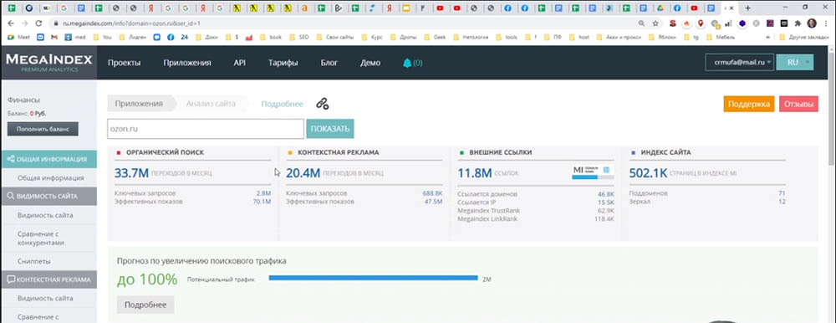Switch to the orange 'a' tab
Image resolution: width=836 pixels, height=323 pixels.
(304, 8)
